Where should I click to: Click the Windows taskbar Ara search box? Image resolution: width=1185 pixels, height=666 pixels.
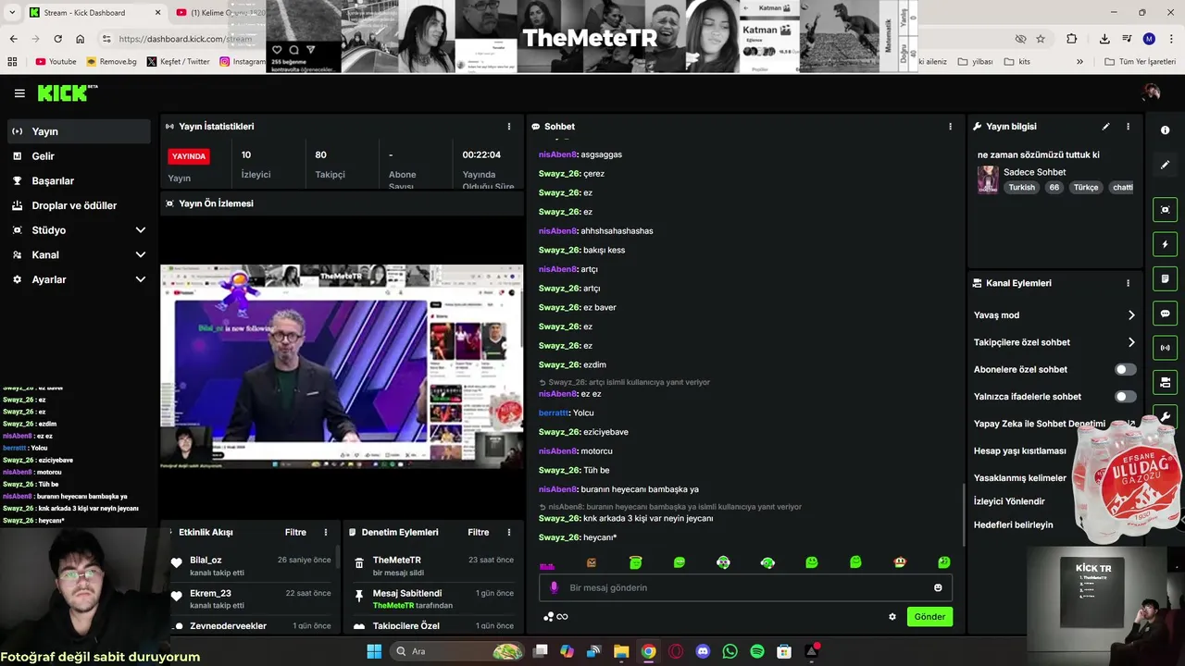point(455,651)
